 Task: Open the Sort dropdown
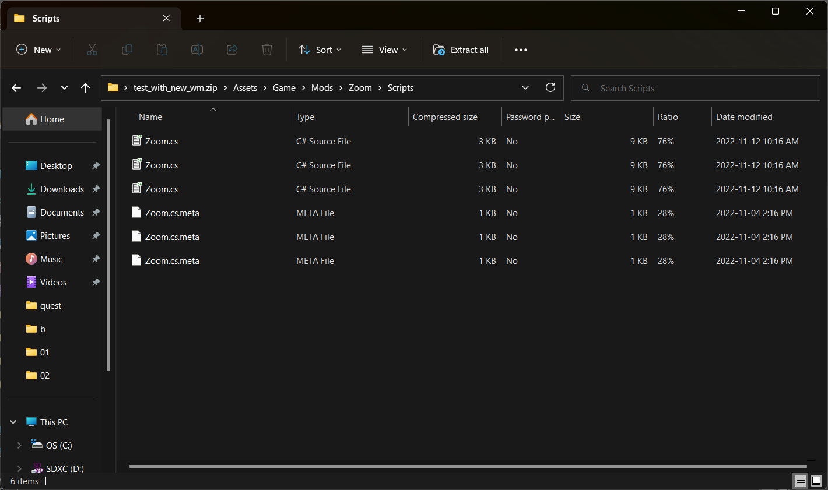[320, 50]
